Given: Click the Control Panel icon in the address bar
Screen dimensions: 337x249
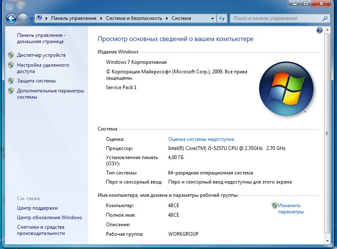Looking at the screenshot, I should click(39, 18).
